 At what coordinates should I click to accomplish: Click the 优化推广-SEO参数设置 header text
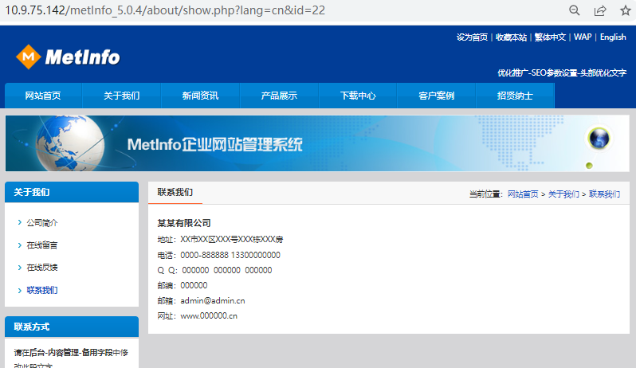click(562, 73)
